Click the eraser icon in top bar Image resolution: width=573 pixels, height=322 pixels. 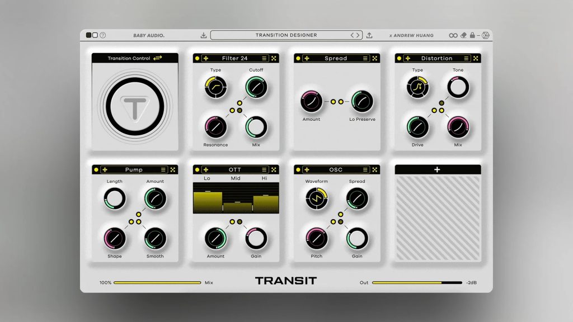click(x=463, y=35)
